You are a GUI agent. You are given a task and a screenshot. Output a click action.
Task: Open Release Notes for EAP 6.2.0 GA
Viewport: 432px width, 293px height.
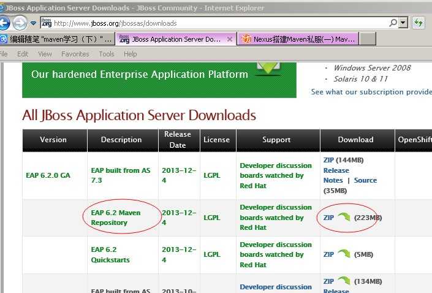pos(336,175)
